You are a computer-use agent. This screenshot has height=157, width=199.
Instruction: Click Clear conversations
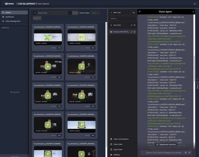(119, 139)
